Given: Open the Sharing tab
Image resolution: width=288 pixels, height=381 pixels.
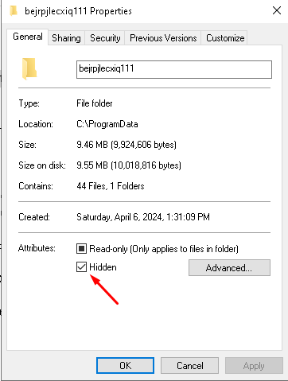Looking at the screenshot, I should pos(66,38).
